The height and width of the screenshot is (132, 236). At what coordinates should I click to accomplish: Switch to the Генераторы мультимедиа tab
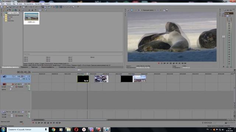click(x=67, y=67)
